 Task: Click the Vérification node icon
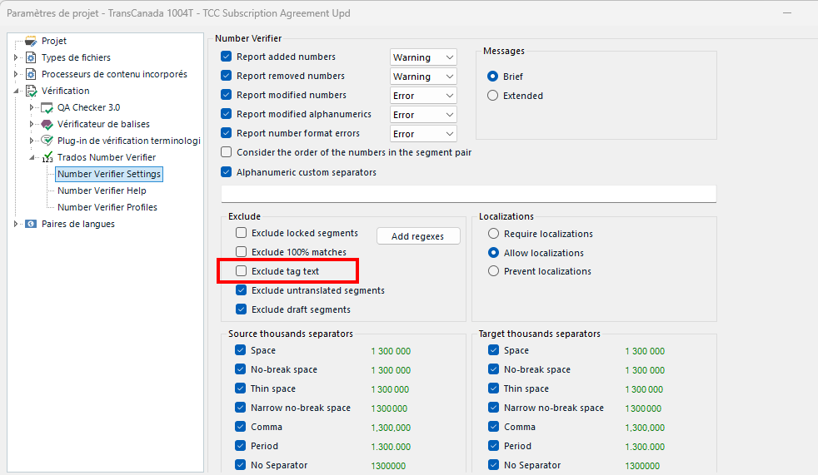31,92
